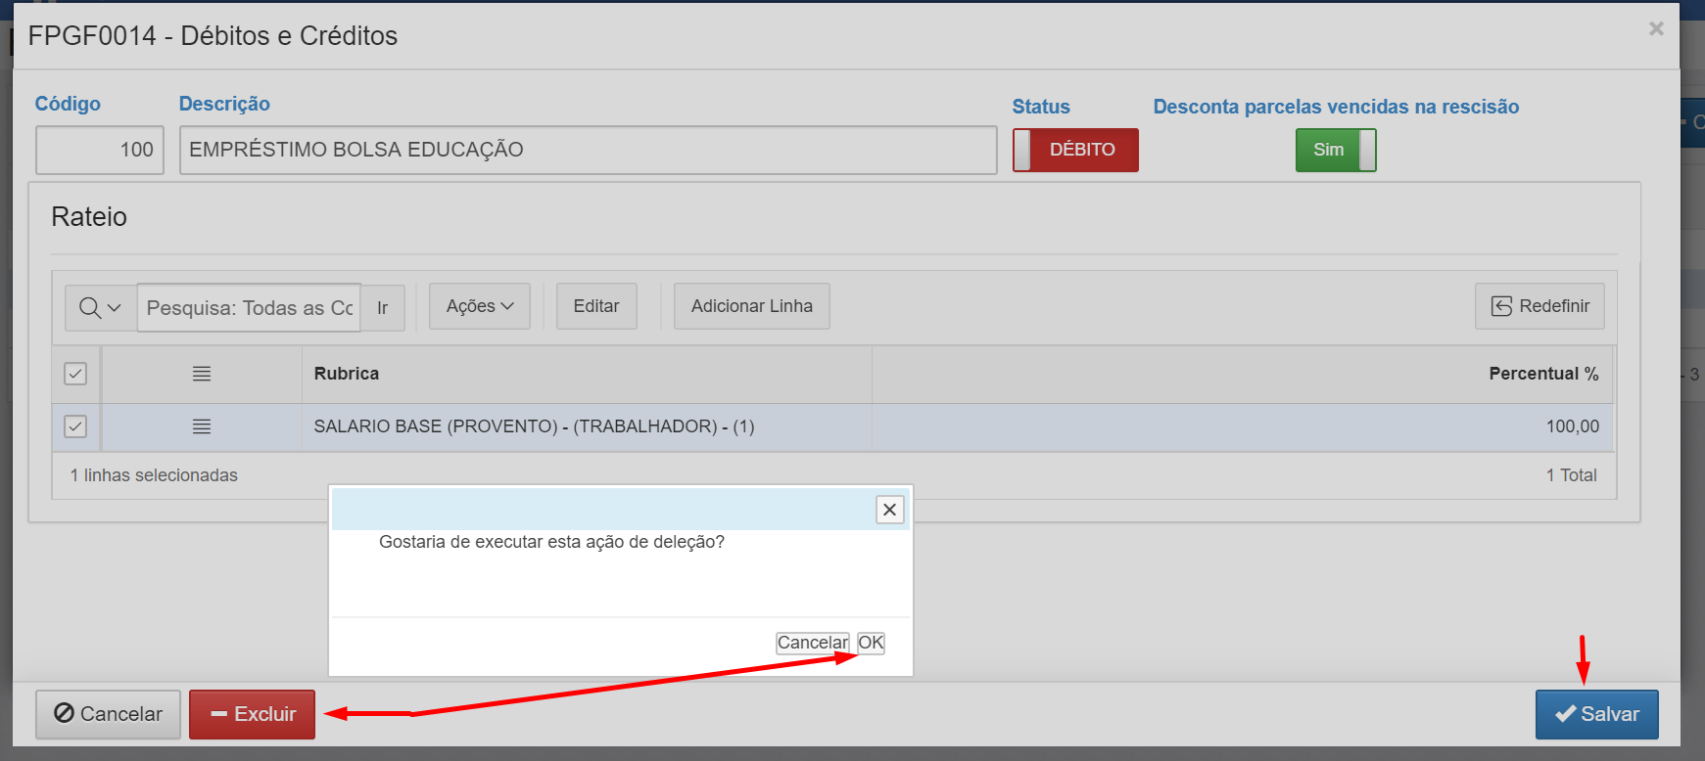The width and height of the screenshot is (1705, 761).
Task: Click the 1 Total text
Action: tap(1572, 475)
